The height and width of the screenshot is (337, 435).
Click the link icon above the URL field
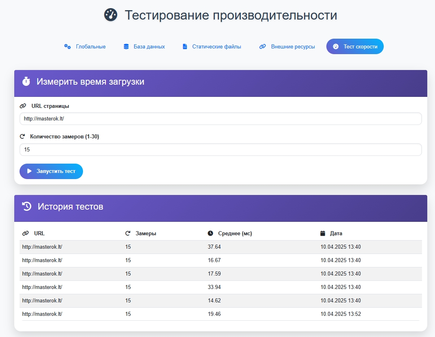[24, 106]
